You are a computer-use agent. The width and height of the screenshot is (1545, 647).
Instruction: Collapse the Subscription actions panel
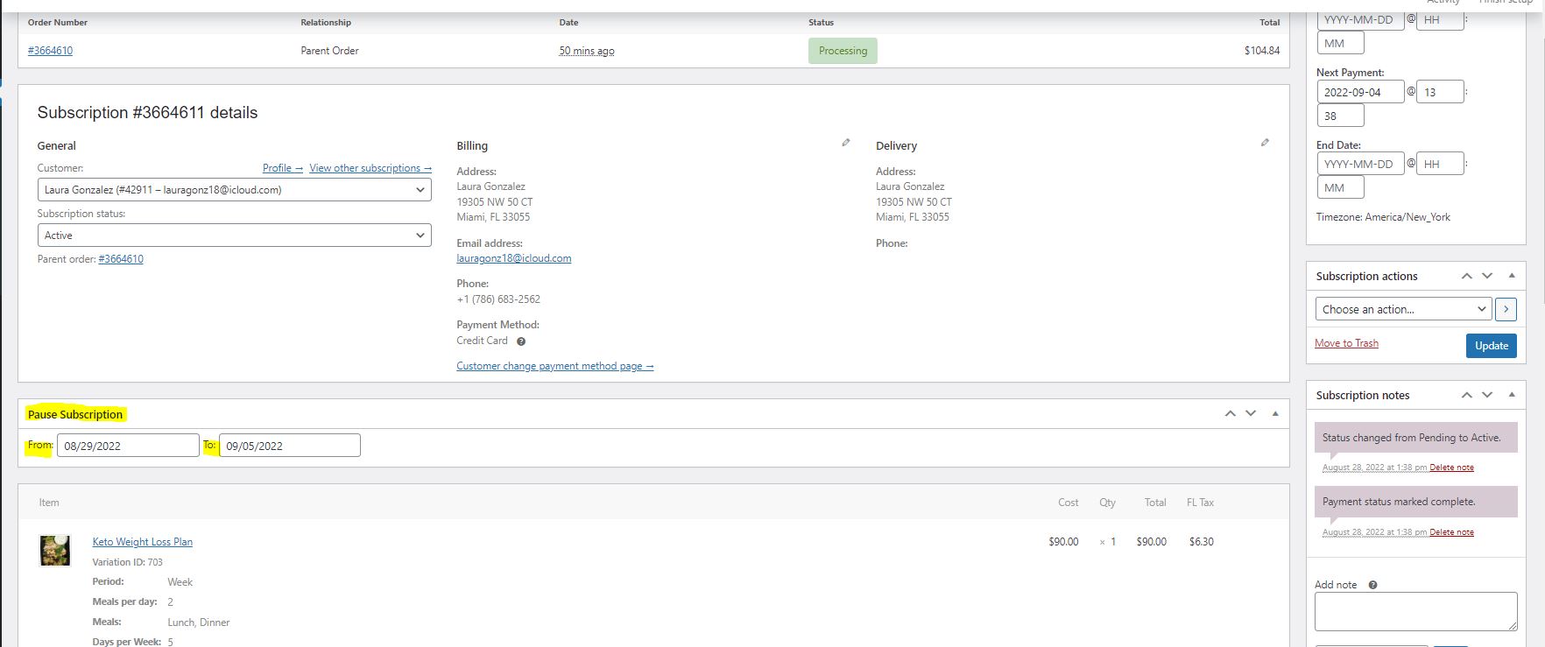(x=1512, y=276)
